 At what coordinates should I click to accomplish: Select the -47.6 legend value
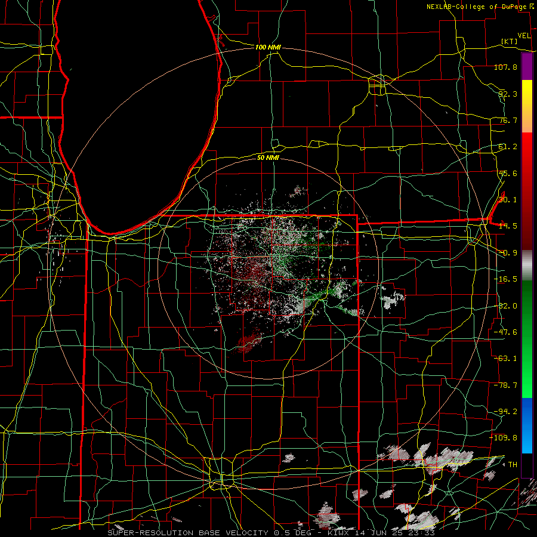tap(505, 332)
